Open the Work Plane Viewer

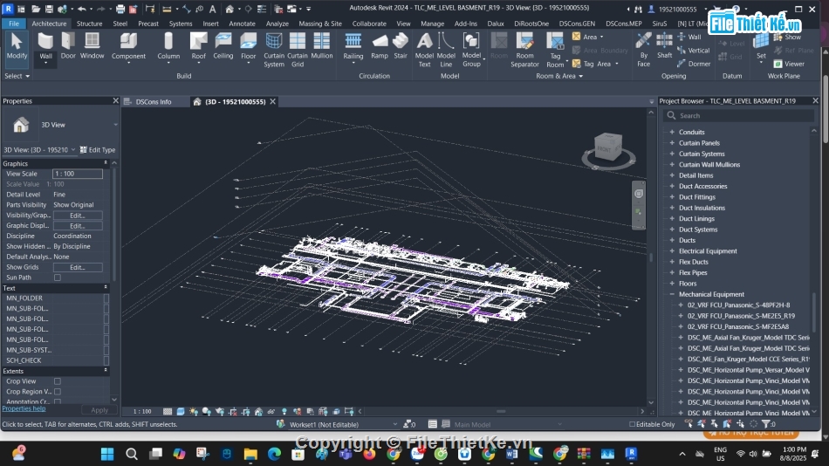pyautogui.click(x=789, y=64)
